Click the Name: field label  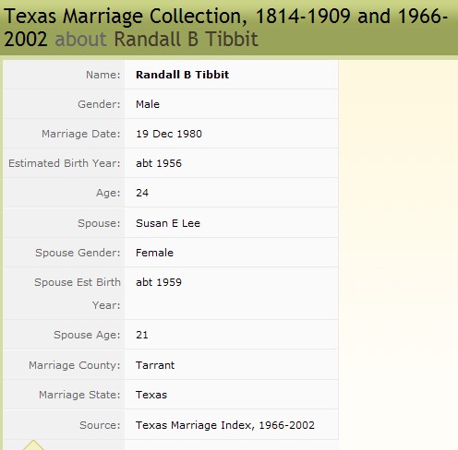[103, 75]
